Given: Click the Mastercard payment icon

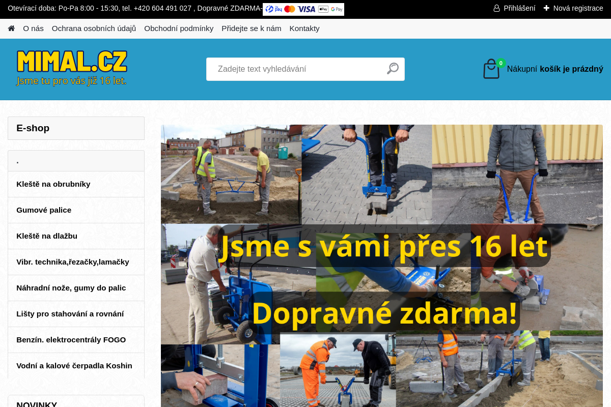Looking at the screenshot, I should pos(289,9).
